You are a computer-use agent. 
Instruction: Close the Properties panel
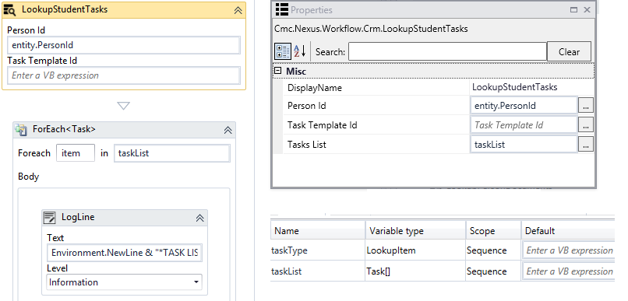(587, 9)
